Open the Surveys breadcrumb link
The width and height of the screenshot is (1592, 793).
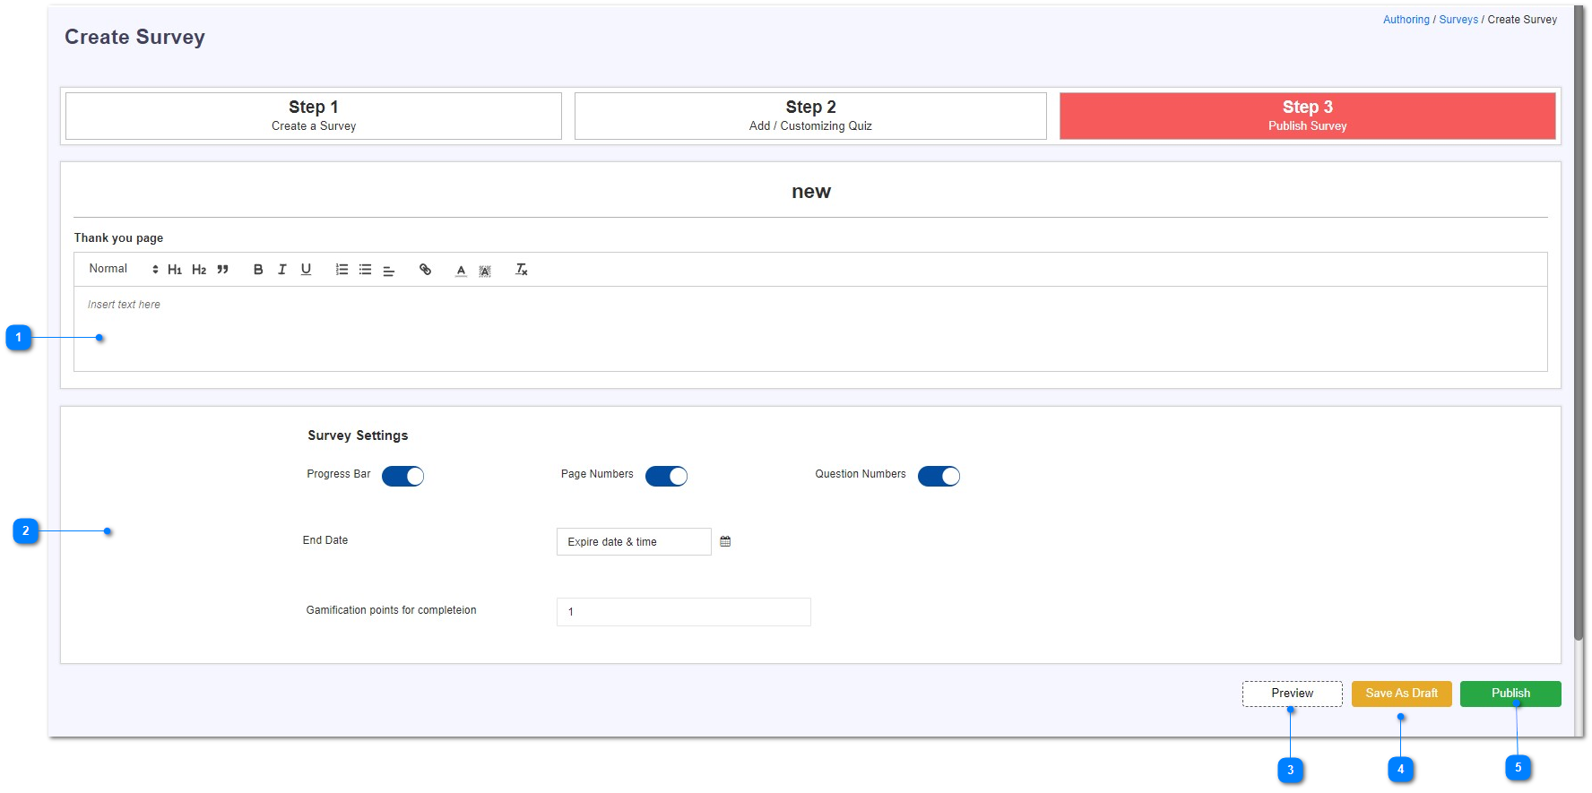click(x=1458, y=20)
